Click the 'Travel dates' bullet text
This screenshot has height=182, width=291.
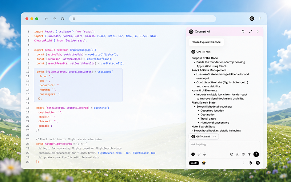pyautogui.click(x=208, y=119)
